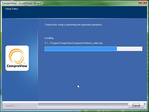Click the Installing label
This screenshot has width=149, height=112.
point(49,38)
